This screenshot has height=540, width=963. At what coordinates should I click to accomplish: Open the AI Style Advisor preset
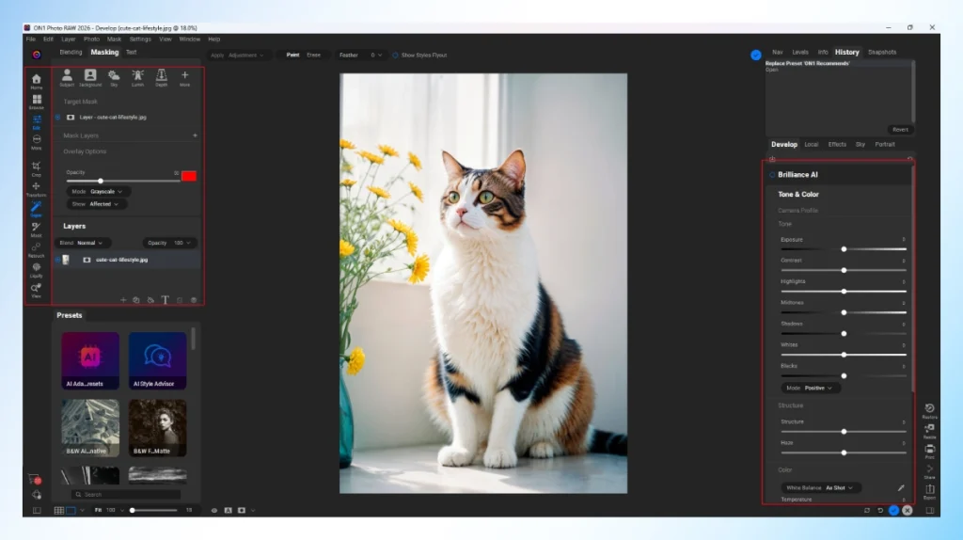[x=157, y=360]
